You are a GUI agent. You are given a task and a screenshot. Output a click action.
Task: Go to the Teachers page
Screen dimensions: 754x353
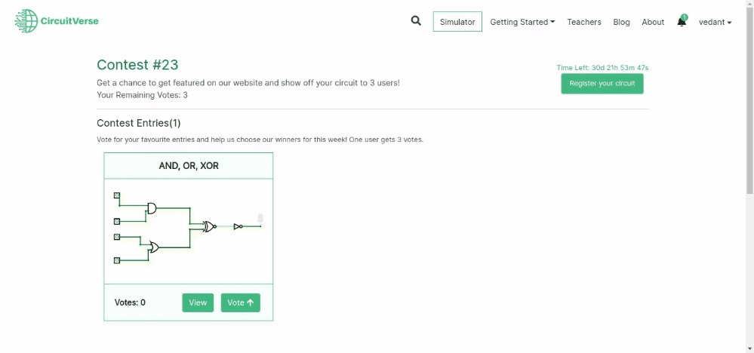tap(584, 22)
